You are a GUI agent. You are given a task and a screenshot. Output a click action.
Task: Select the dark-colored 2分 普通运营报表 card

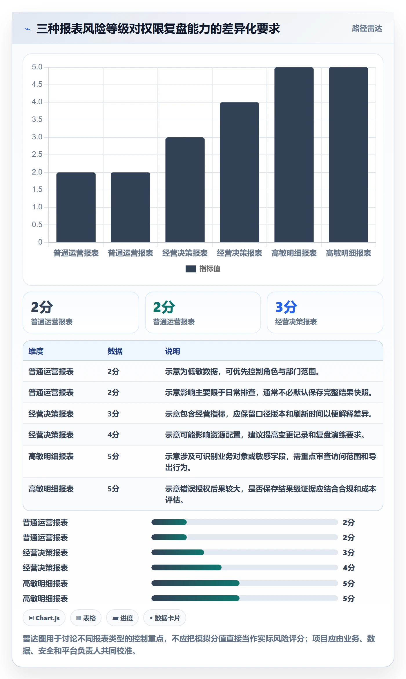click(x=81, y=312)
